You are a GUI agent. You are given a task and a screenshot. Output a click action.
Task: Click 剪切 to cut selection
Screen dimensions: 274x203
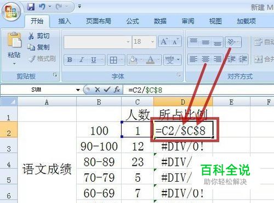point(39,36)
